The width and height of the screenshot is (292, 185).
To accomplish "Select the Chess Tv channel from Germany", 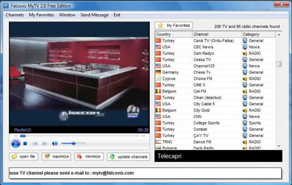I will (215, 72).
